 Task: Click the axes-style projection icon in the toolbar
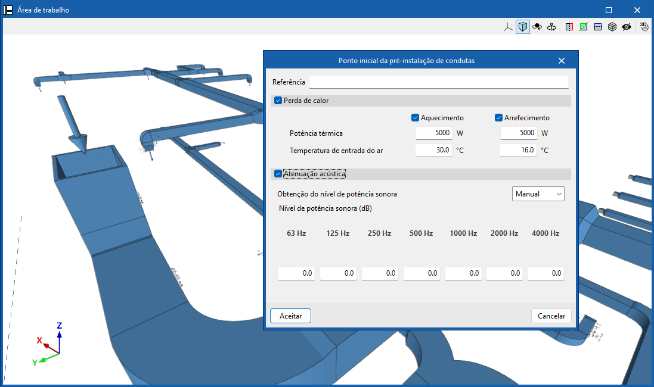click(x=509, y=27)
